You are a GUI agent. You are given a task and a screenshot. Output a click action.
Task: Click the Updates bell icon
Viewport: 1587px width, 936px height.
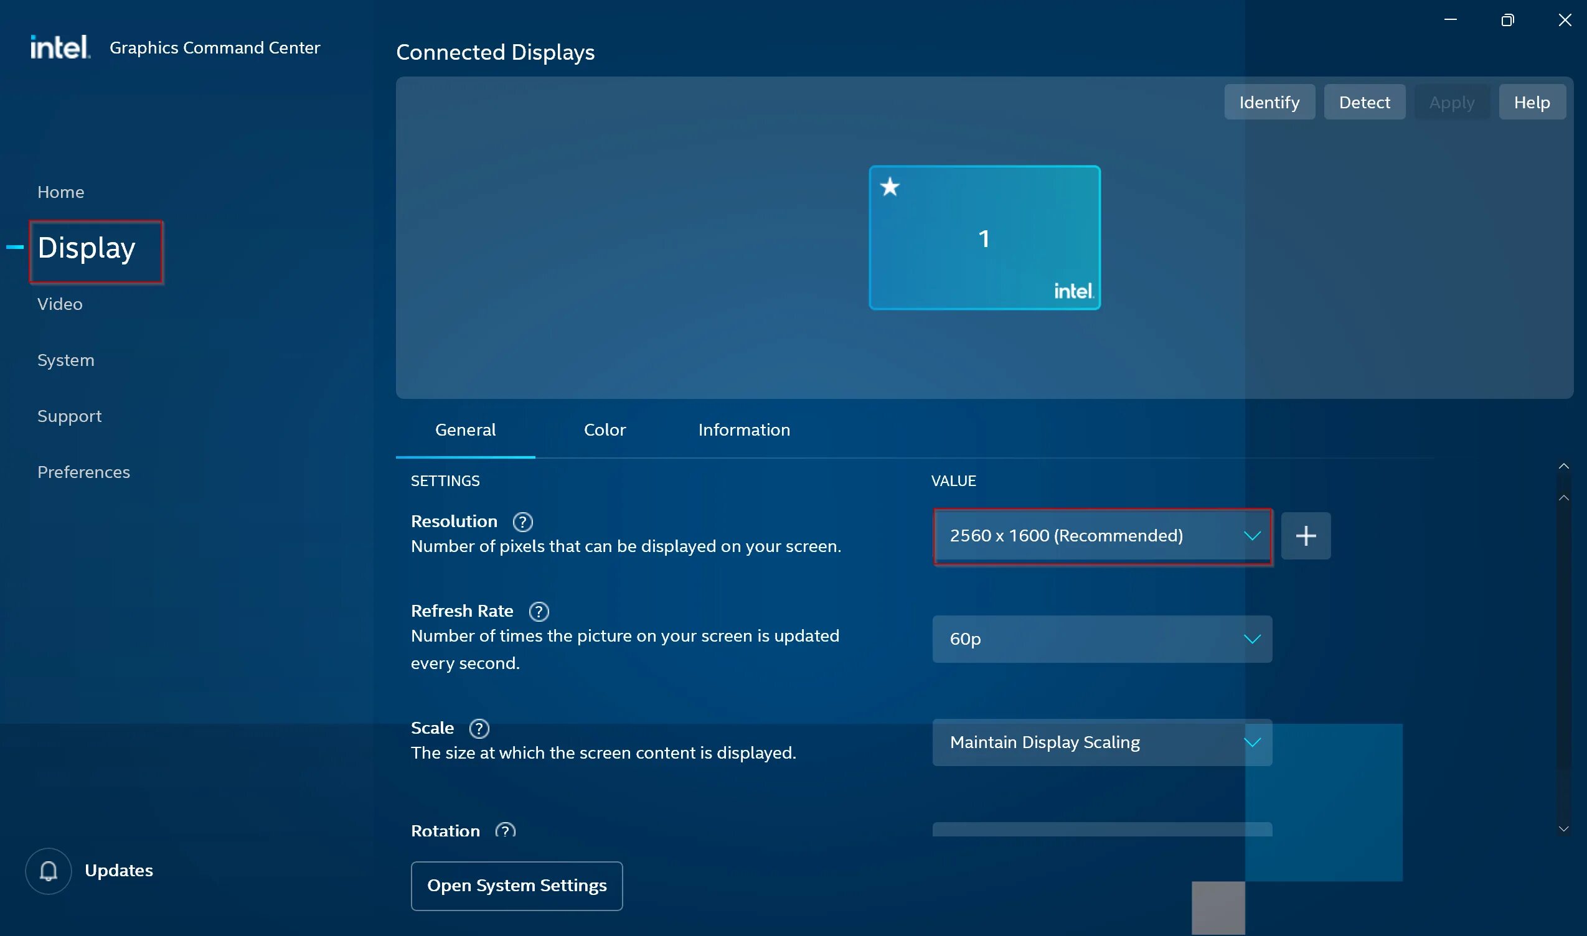[49, 871]
